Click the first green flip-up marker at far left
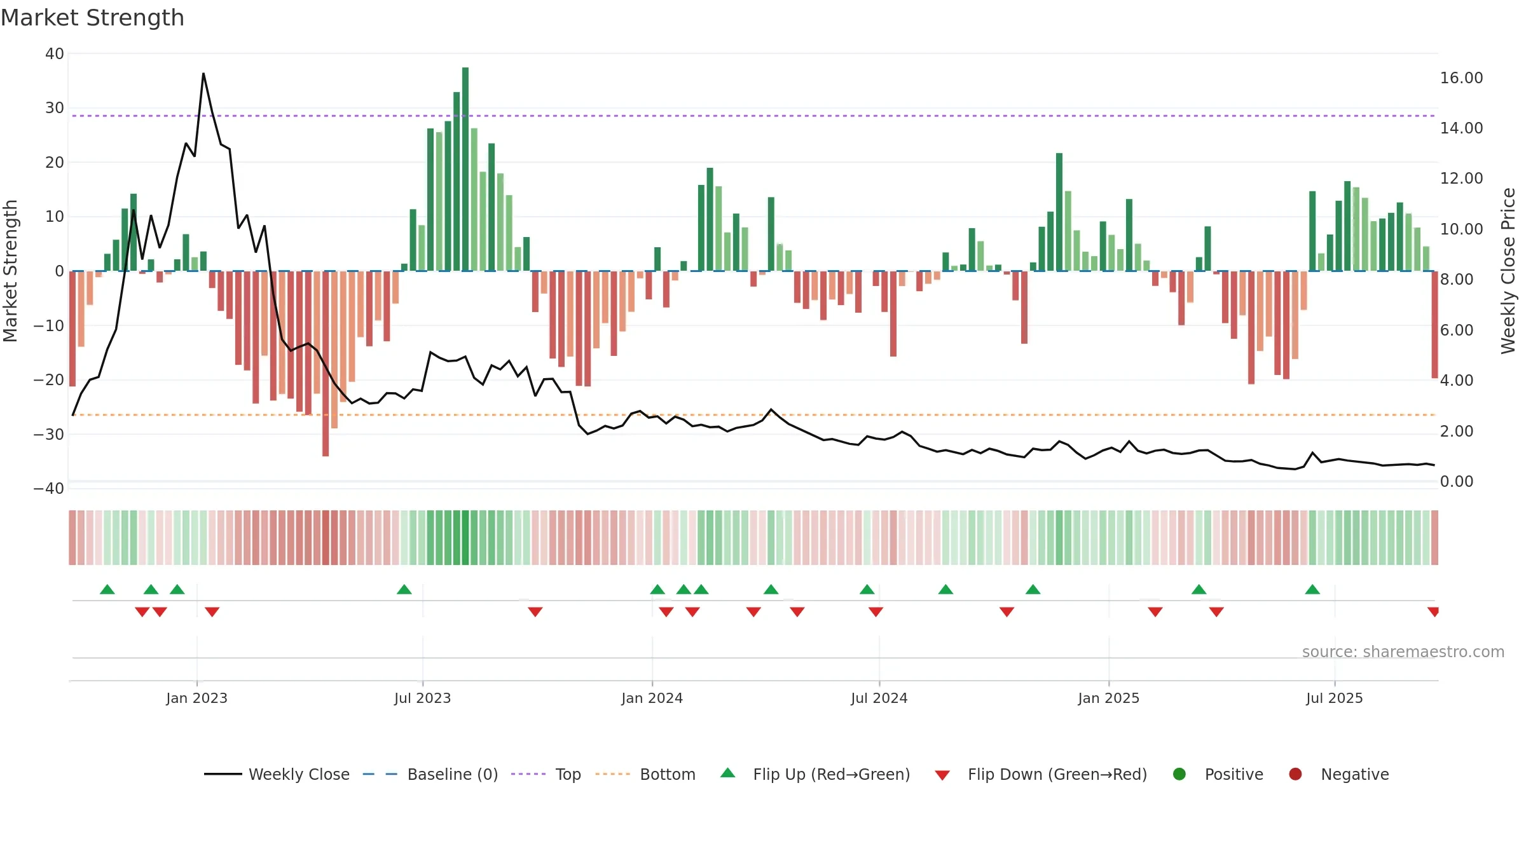Viewport: 1526px width, 858px height. [x=107, y=589]
